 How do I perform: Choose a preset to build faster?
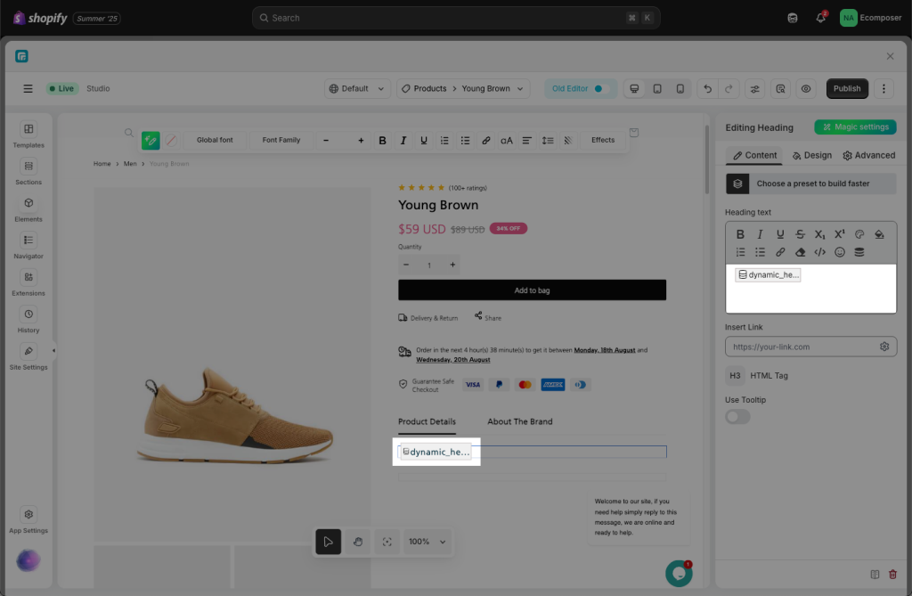tap(810, 184)
